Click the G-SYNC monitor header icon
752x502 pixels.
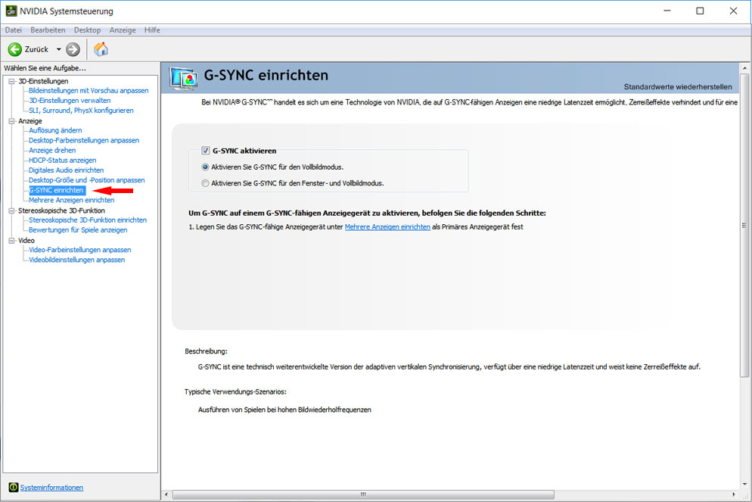coord(183,80)
